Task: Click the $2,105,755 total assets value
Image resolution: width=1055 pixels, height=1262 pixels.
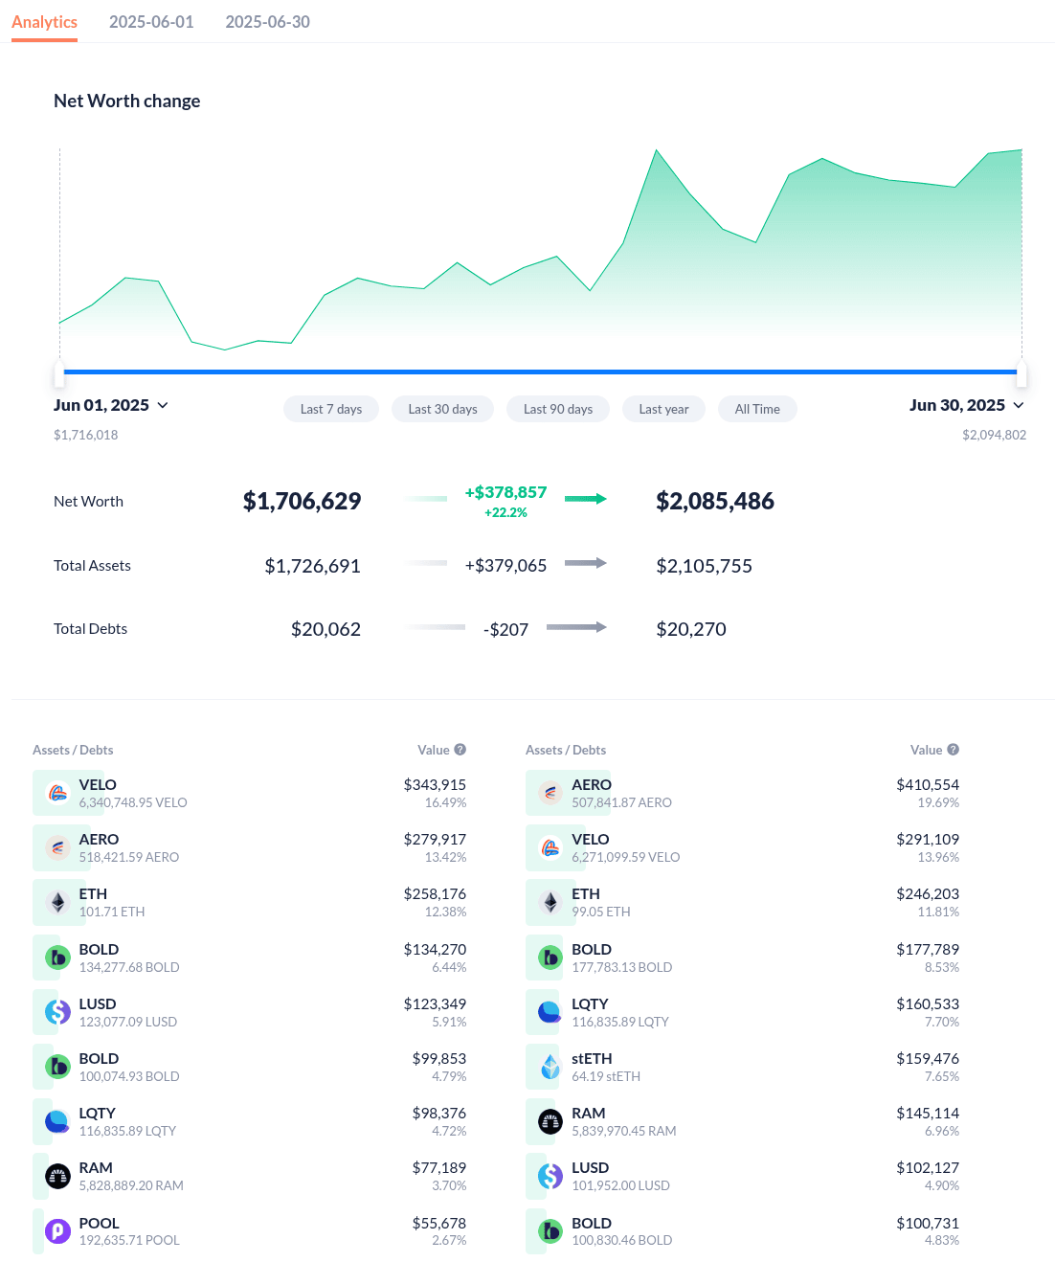Action: click(705, 566)
